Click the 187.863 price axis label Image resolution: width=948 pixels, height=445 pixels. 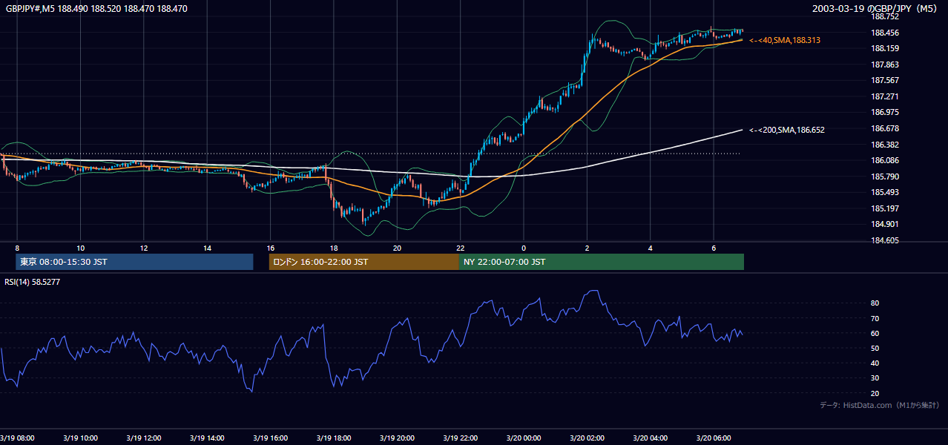(x=885, y=65)
